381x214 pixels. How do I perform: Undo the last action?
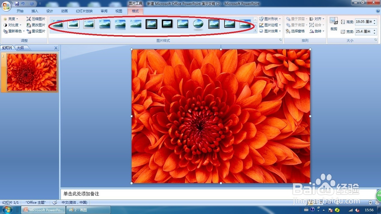click(22, 4)
